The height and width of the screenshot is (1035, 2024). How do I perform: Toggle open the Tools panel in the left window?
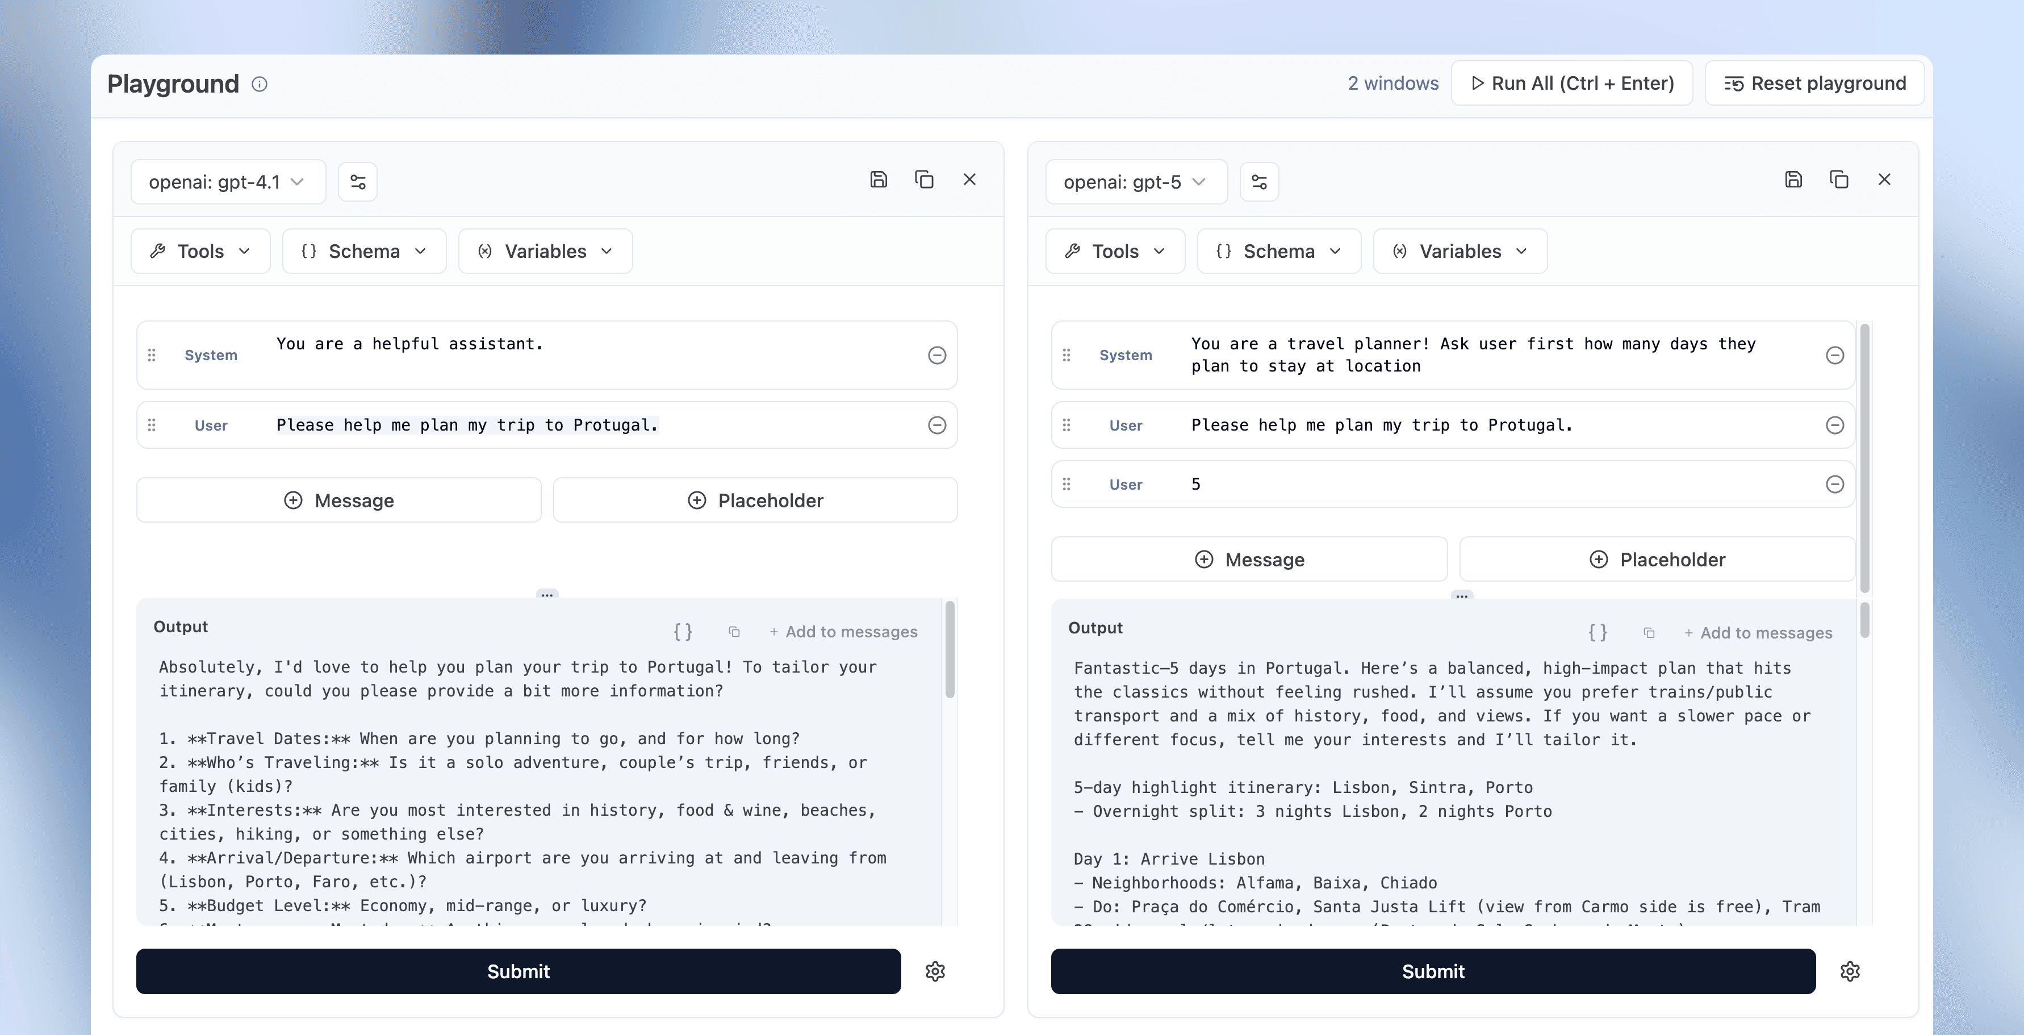click(x=200, y=251)
